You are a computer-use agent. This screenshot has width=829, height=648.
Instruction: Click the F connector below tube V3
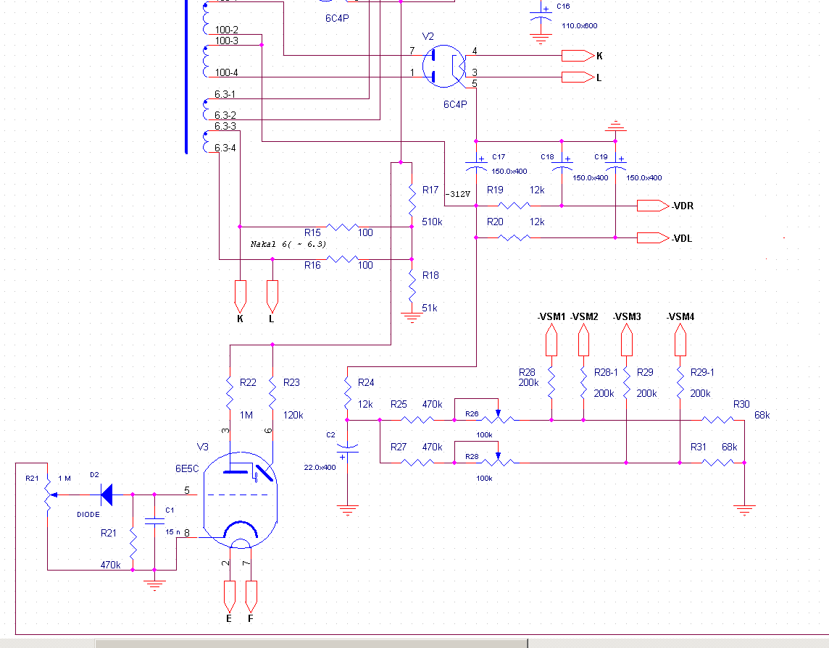point(251,595)
